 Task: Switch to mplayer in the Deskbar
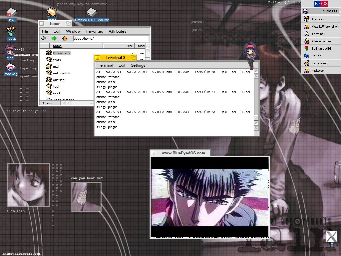coord(317,71)
